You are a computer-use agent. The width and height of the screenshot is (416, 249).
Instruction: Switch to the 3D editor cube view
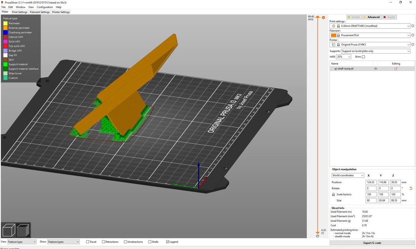[x=9, y=230]
